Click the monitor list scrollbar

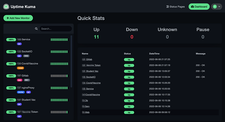click(71, 61)
